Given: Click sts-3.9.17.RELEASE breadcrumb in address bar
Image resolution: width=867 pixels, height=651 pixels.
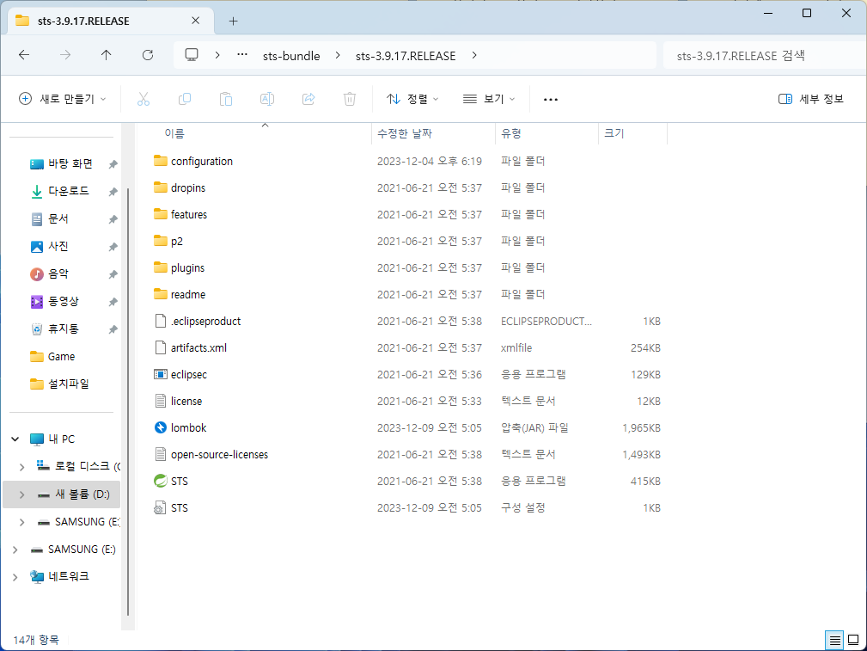Looking at the screenshot, I should tap(406, 56).
